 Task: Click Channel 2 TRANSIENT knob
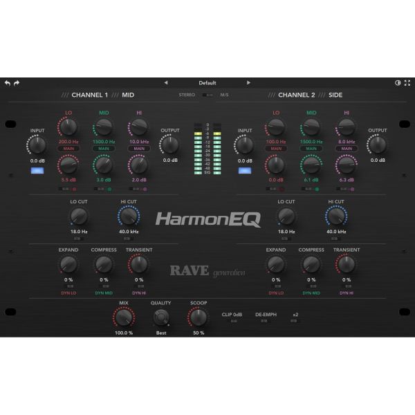(x=347, y=264)
